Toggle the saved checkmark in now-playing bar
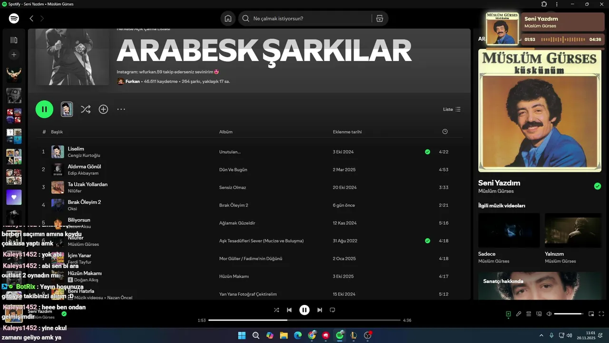The image size is (609, 343). [x=64, y=314]
